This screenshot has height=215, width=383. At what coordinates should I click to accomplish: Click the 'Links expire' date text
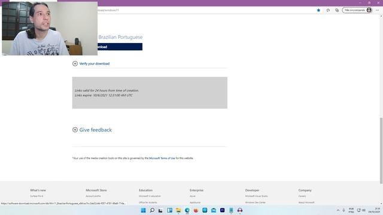[x=104, y=96]
